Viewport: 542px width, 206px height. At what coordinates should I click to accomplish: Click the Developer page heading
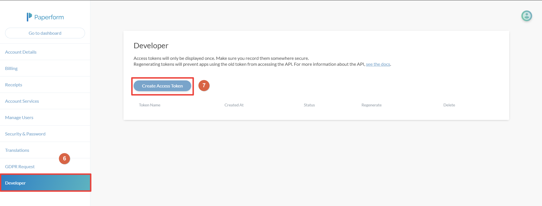[151, 46]
